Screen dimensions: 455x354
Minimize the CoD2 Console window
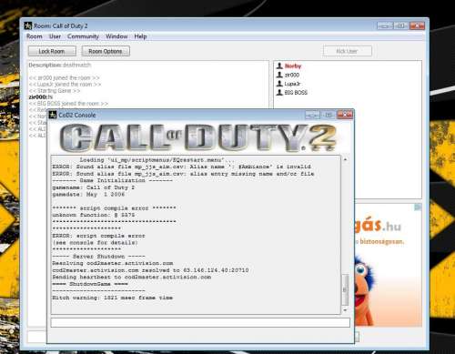tap(312, 115)
